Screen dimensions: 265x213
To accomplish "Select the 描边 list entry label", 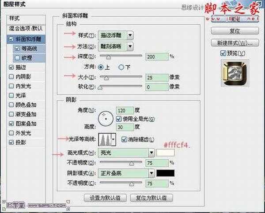I will pos(21,67).
